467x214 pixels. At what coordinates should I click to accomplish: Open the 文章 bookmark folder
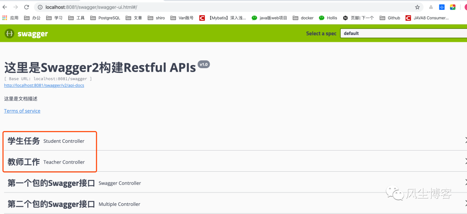click(134, 18)
